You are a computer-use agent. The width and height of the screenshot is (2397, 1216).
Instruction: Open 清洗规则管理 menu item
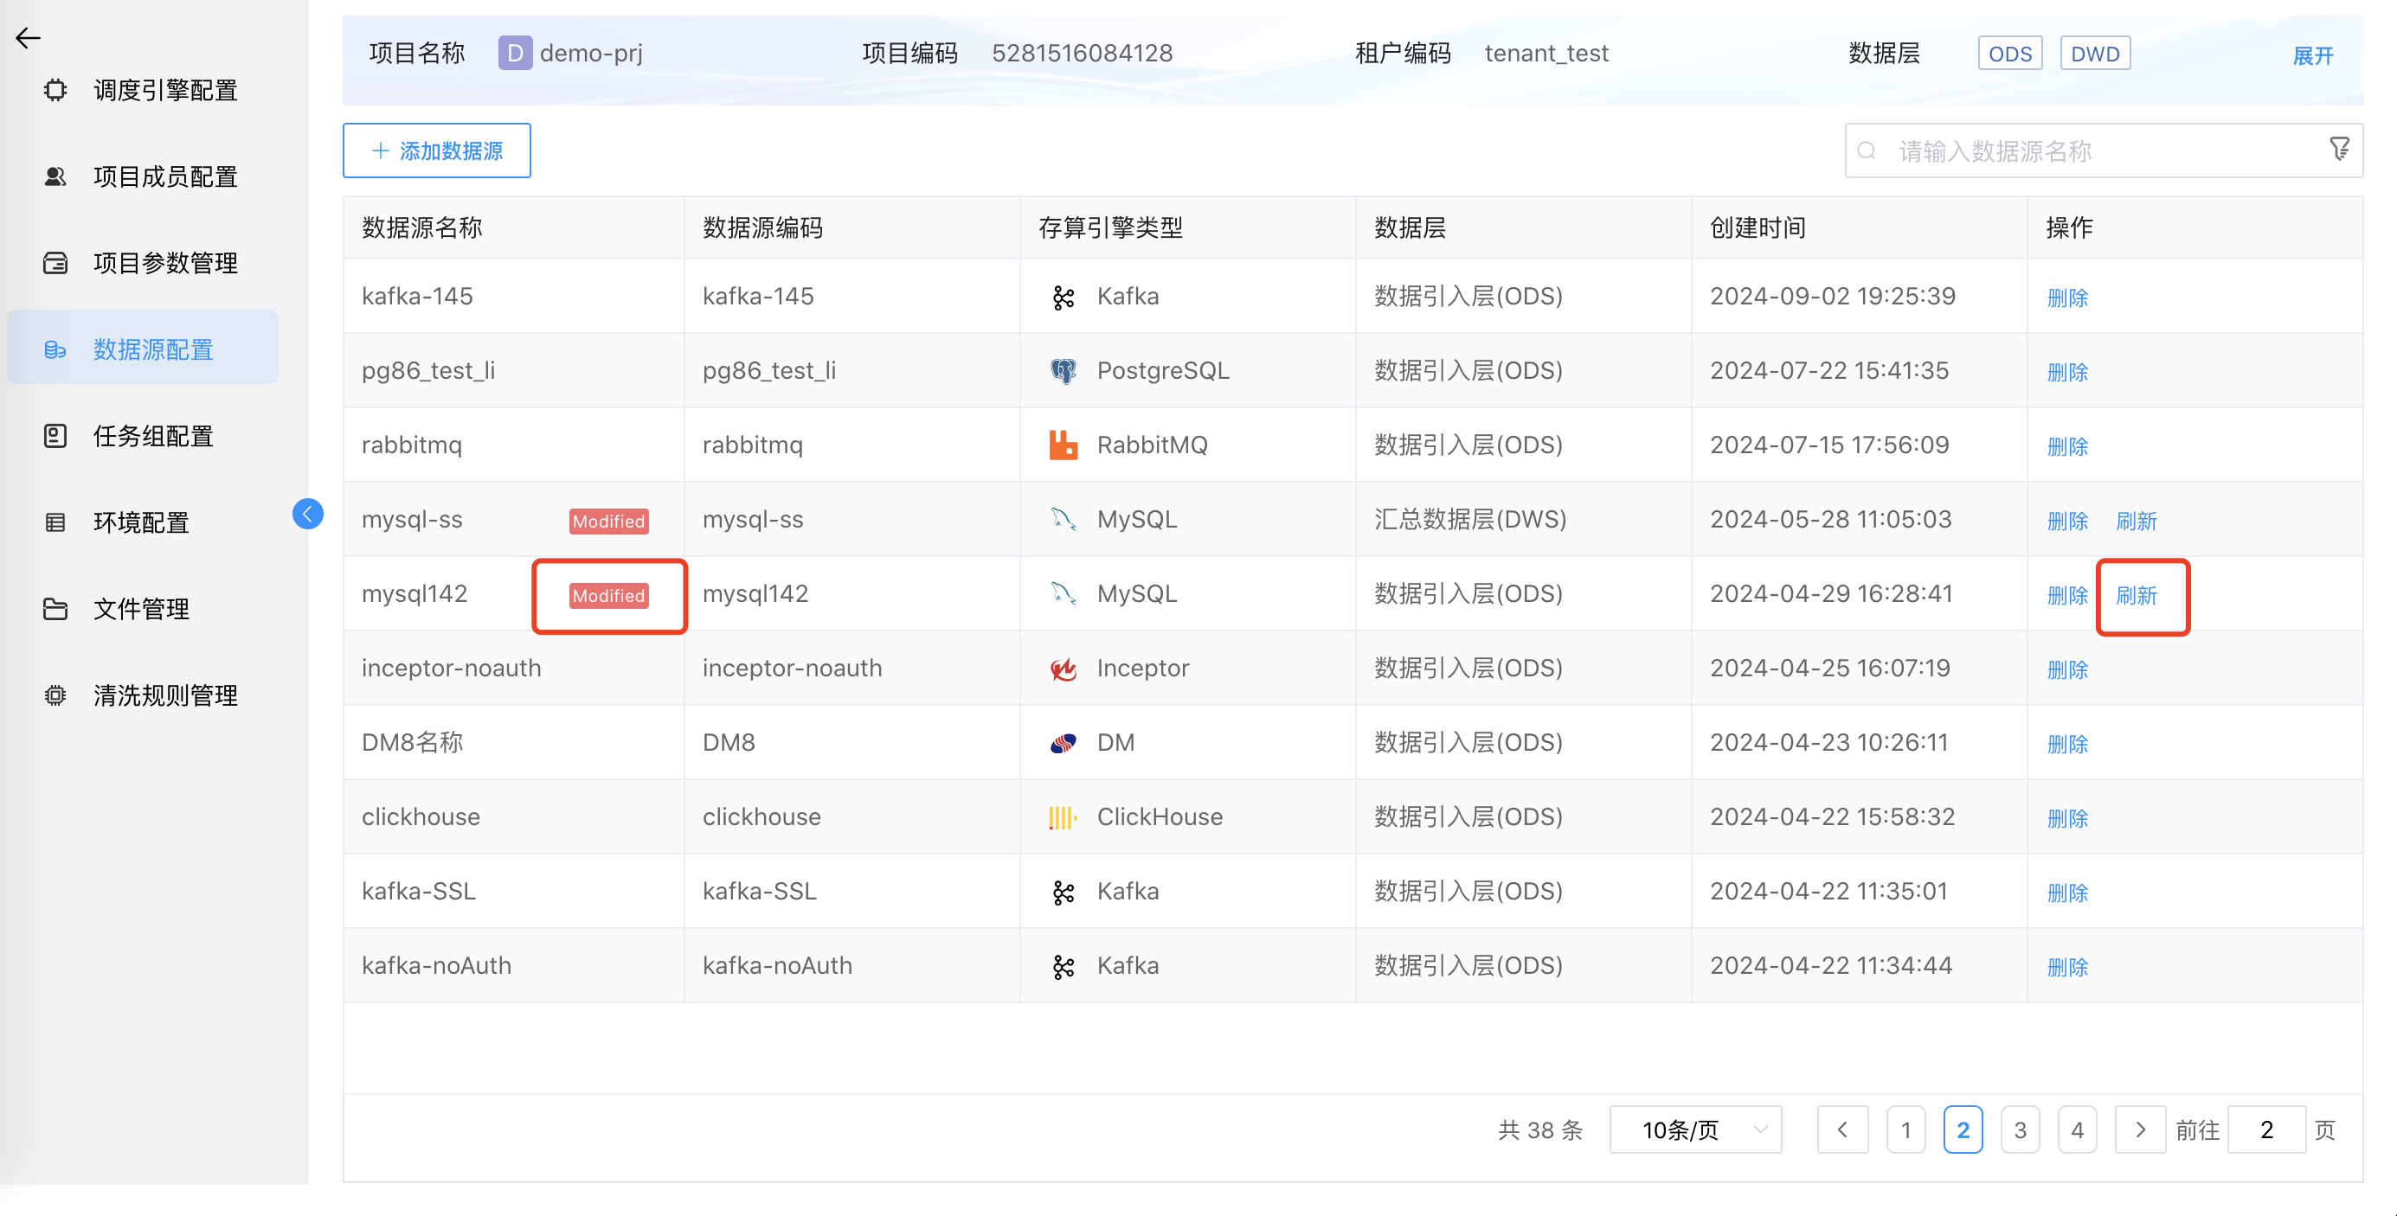click(x=164, y=695)
